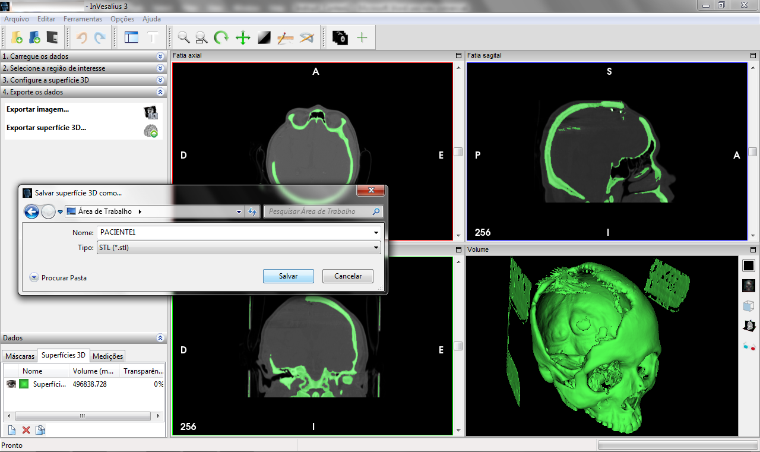Open the Ajuda menu
Image resolution: width=760 pixels, height=452 pixels.
pos(151,19)
